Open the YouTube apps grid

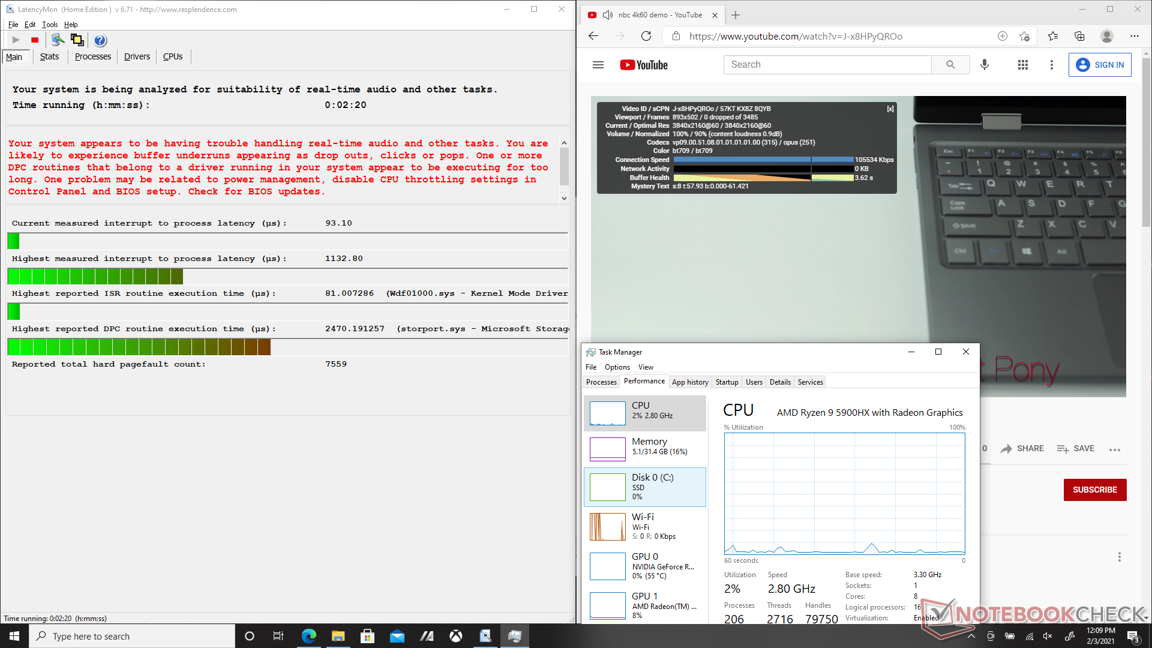(1023, 65)
